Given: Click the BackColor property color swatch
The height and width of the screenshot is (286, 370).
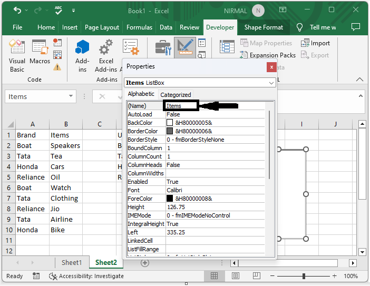Looking at the screenshot, I should pos(170,123).
